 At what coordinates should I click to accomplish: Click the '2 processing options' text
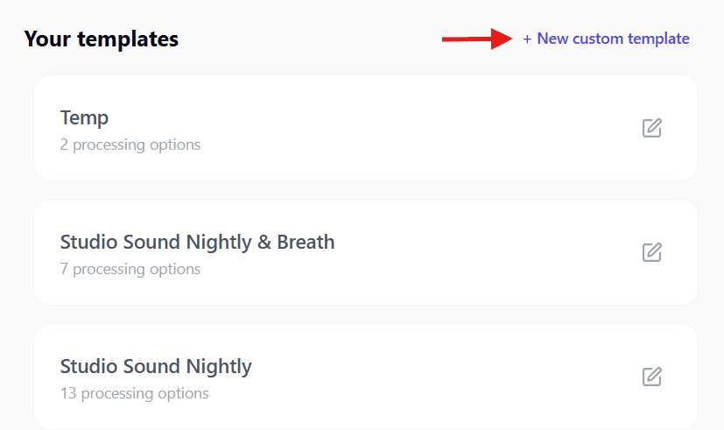[x=130, y=145]
